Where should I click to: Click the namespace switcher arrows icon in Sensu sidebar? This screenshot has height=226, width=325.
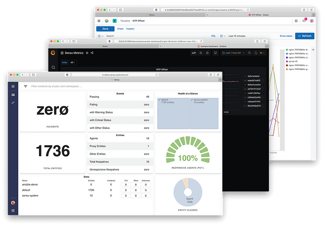[x=13, y=103]
